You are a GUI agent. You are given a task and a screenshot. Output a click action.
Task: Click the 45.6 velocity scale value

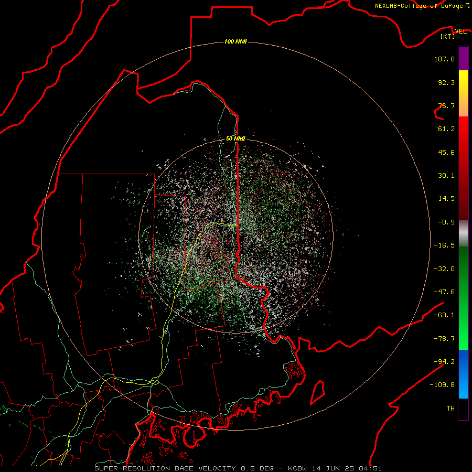[446, 152]
